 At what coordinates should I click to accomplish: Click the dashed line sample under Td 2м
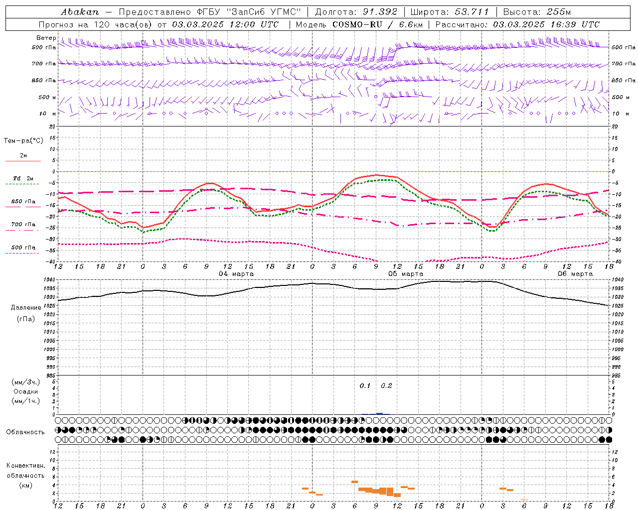point(22,184)
